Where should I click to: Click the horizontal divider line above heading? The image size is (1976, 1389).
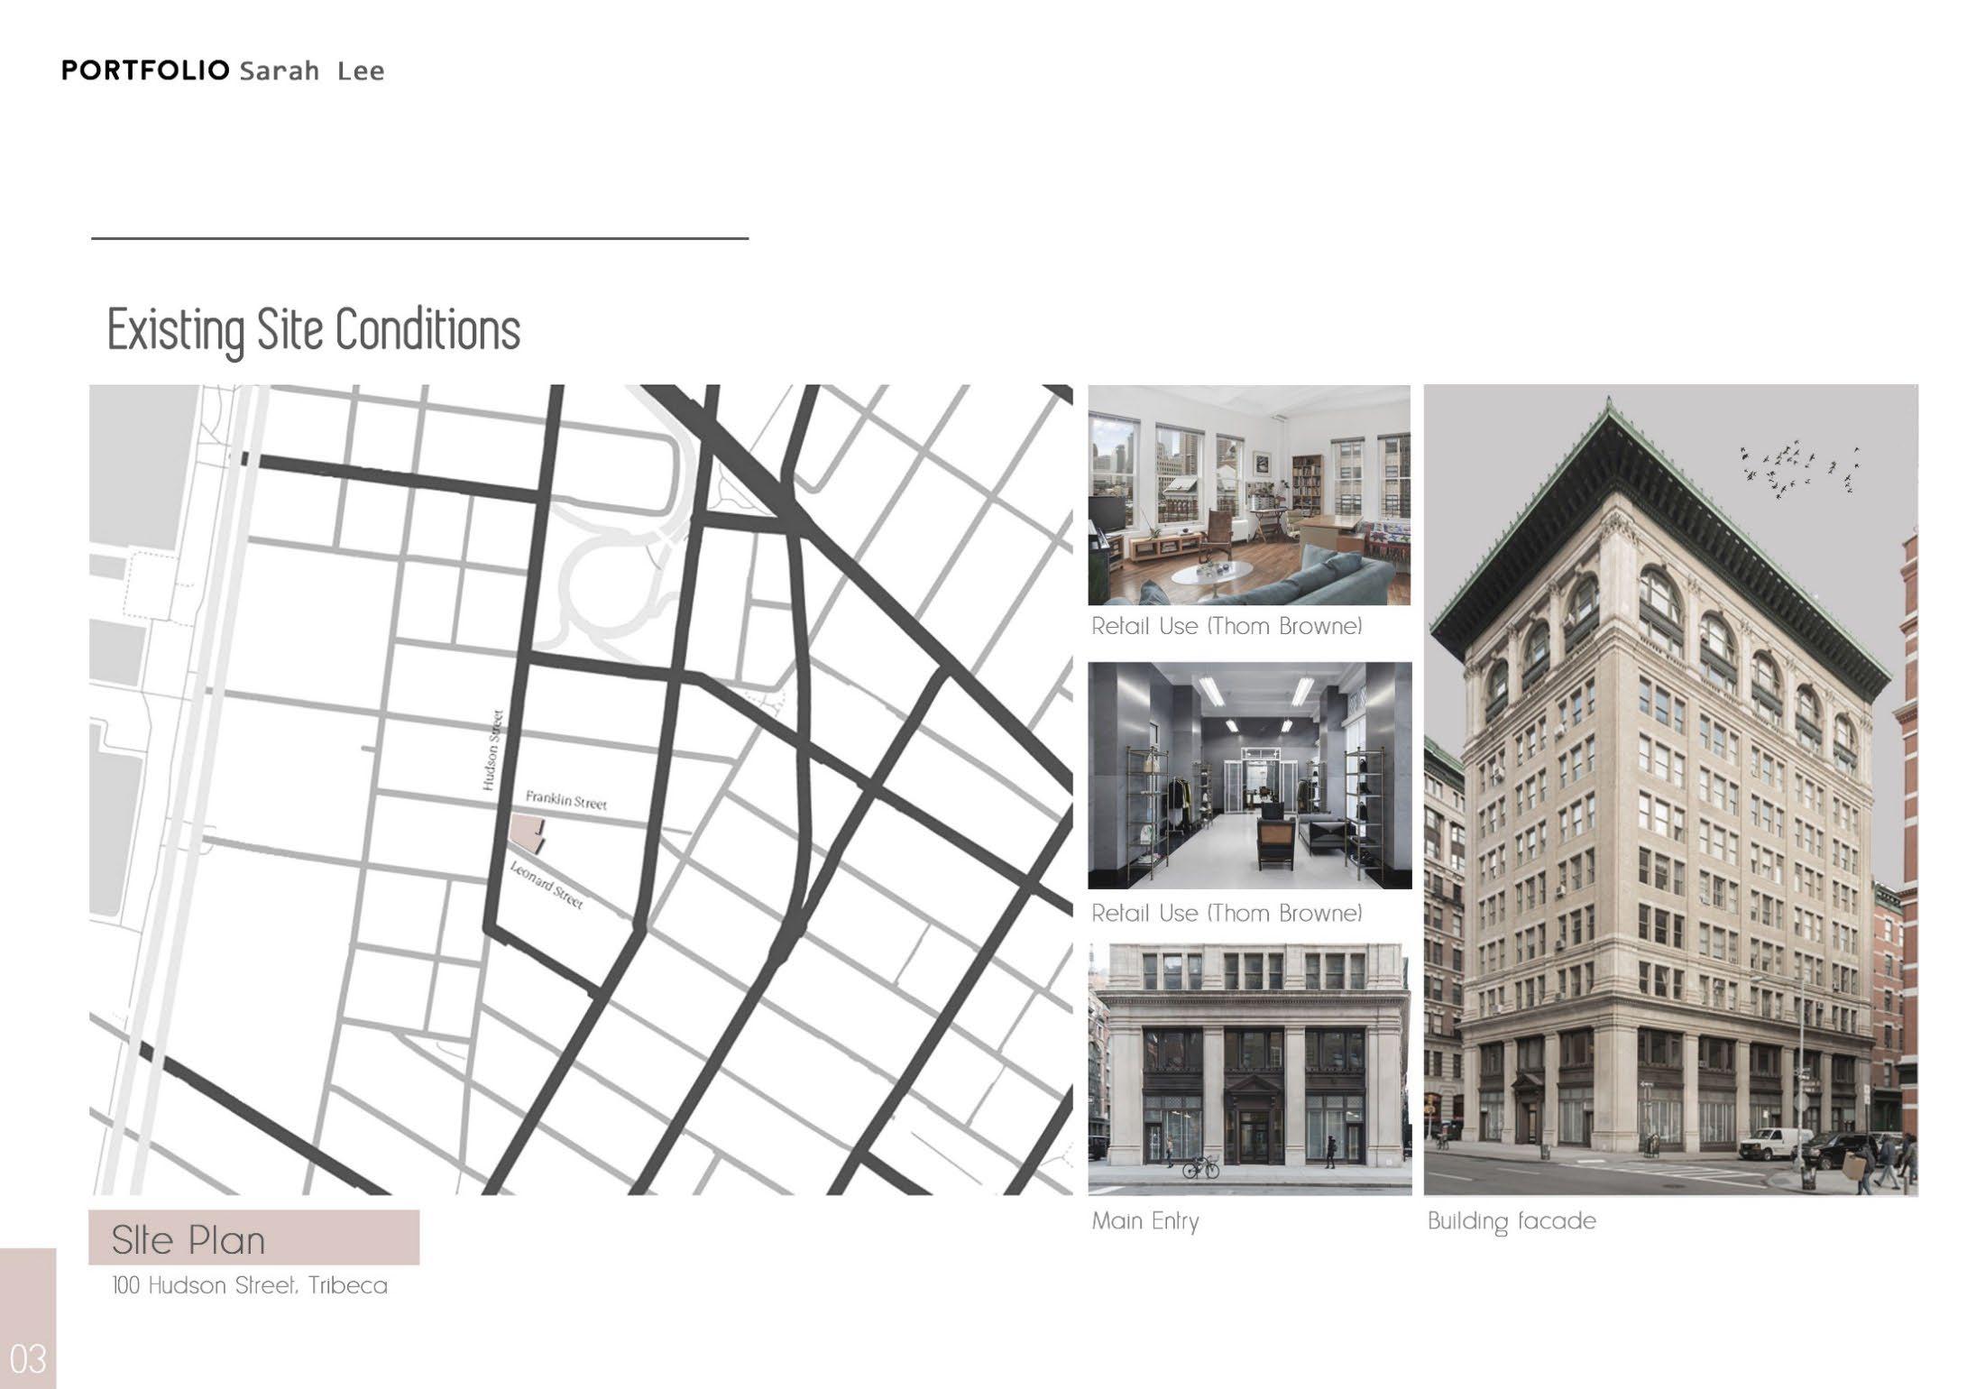pos(419,238)
